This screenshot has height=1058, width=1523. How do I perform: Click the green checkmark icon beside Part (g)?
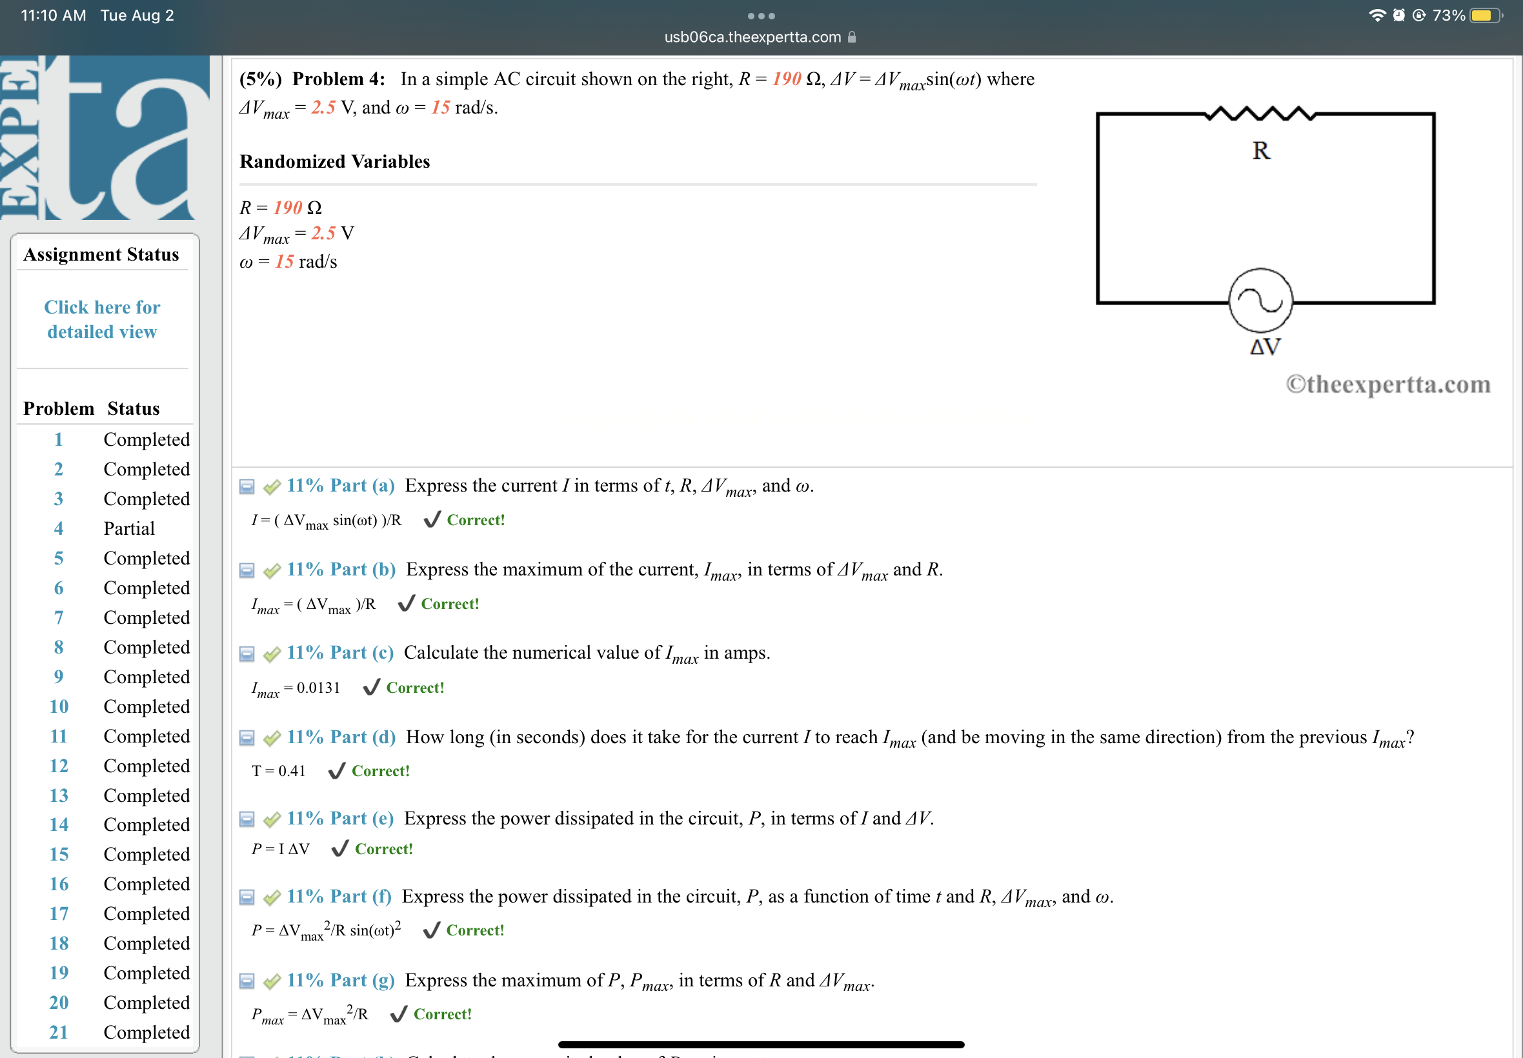click(270, 981)
